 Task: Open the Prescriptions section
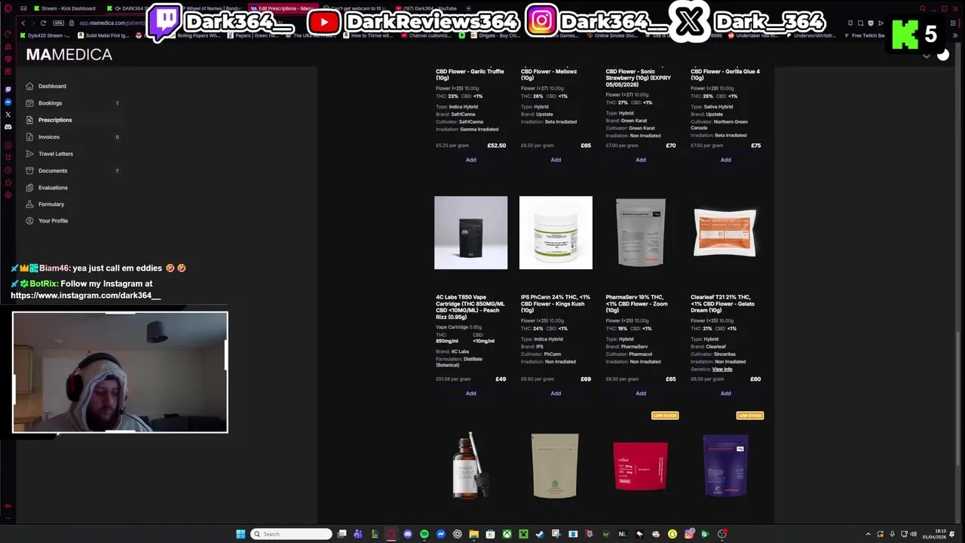click(x=55, y=120)
